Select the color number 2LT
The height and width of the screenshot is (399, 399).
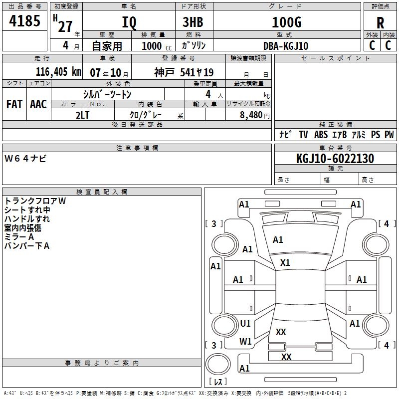point(82,115)
